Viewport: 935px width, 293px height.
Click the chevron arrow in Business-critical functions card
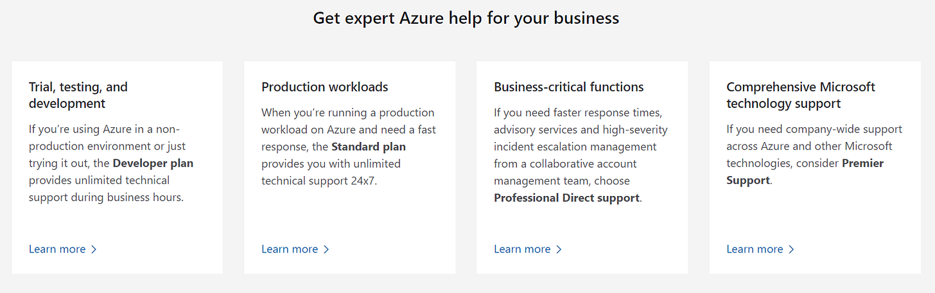[x=559, y=249]
